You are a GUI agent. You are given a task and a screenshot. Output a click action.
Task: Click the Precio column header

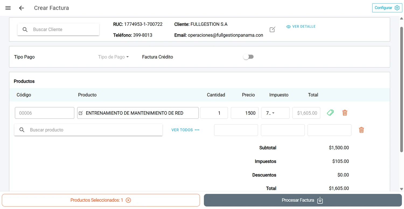coord(248,95)
